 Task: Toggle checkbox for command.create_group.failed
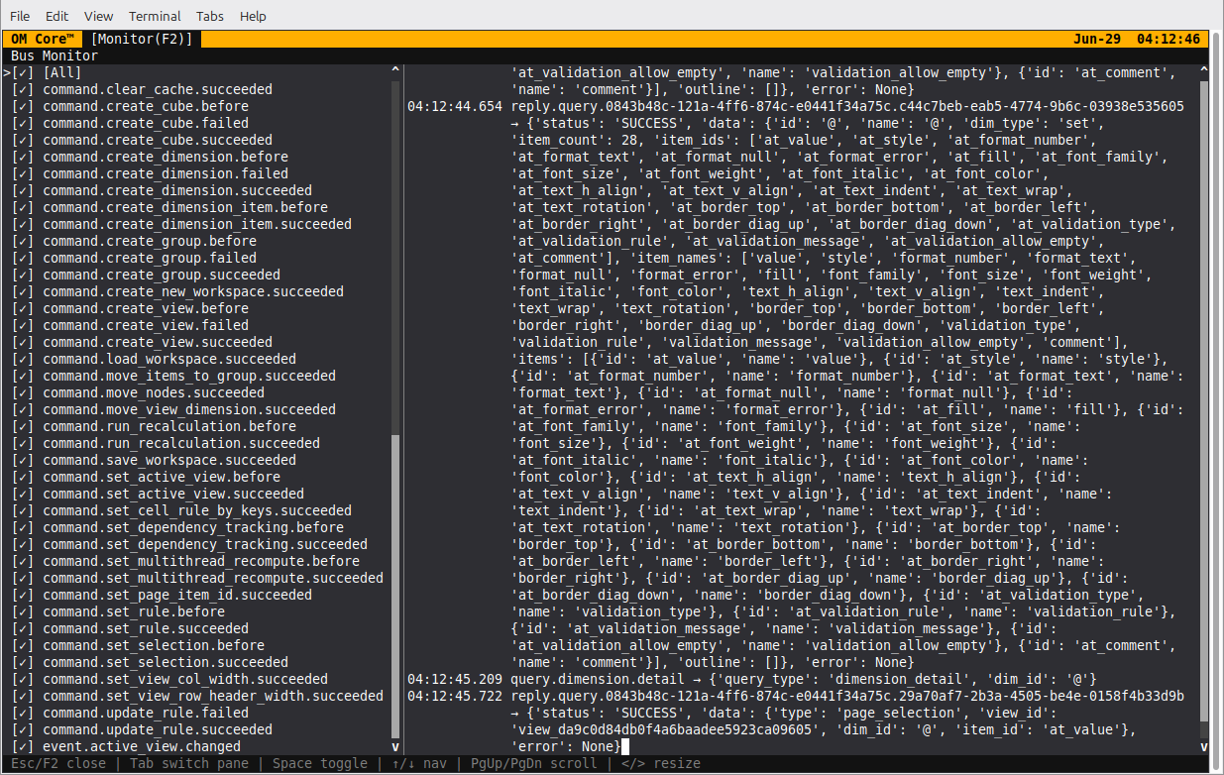23,258
